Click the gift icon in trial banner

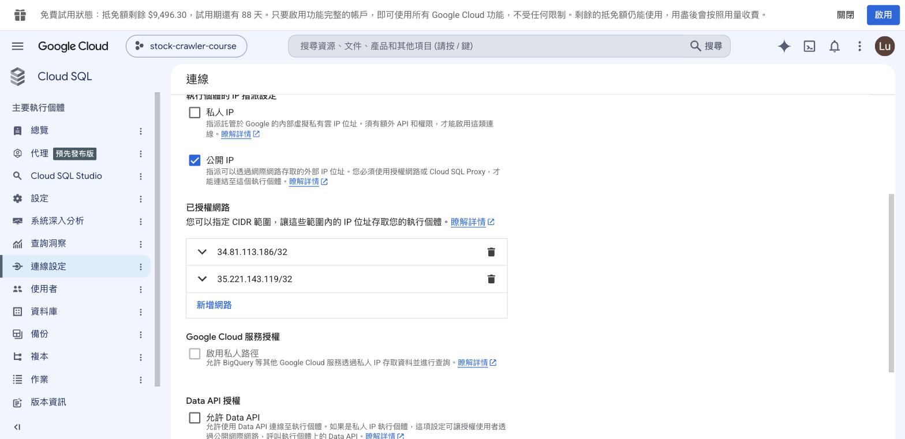pos(20,15)
